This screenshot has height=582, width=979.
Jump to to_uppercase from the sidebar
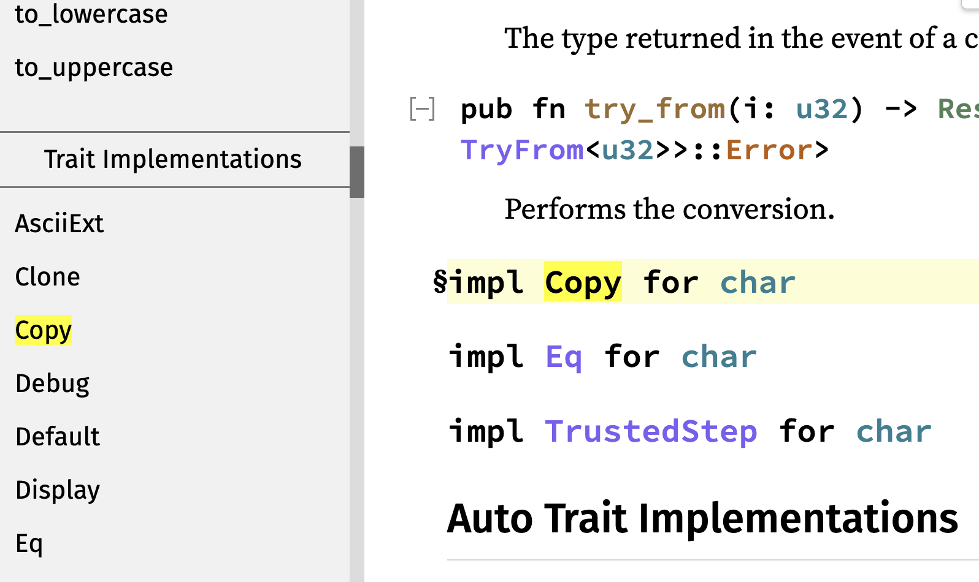(x=93, y=67)
